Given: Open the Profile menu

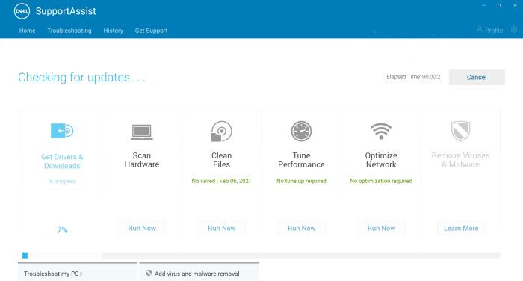Looking at the screenshot, I should [x=489, y=30].
